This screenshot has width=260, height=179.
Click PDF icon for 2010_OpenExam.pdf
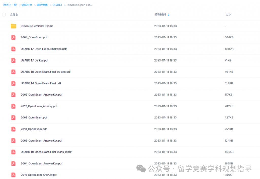13,129
